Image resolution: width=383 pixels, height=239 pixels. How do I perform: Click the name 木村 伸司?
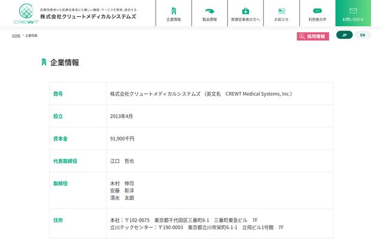[x=122, y=183]
